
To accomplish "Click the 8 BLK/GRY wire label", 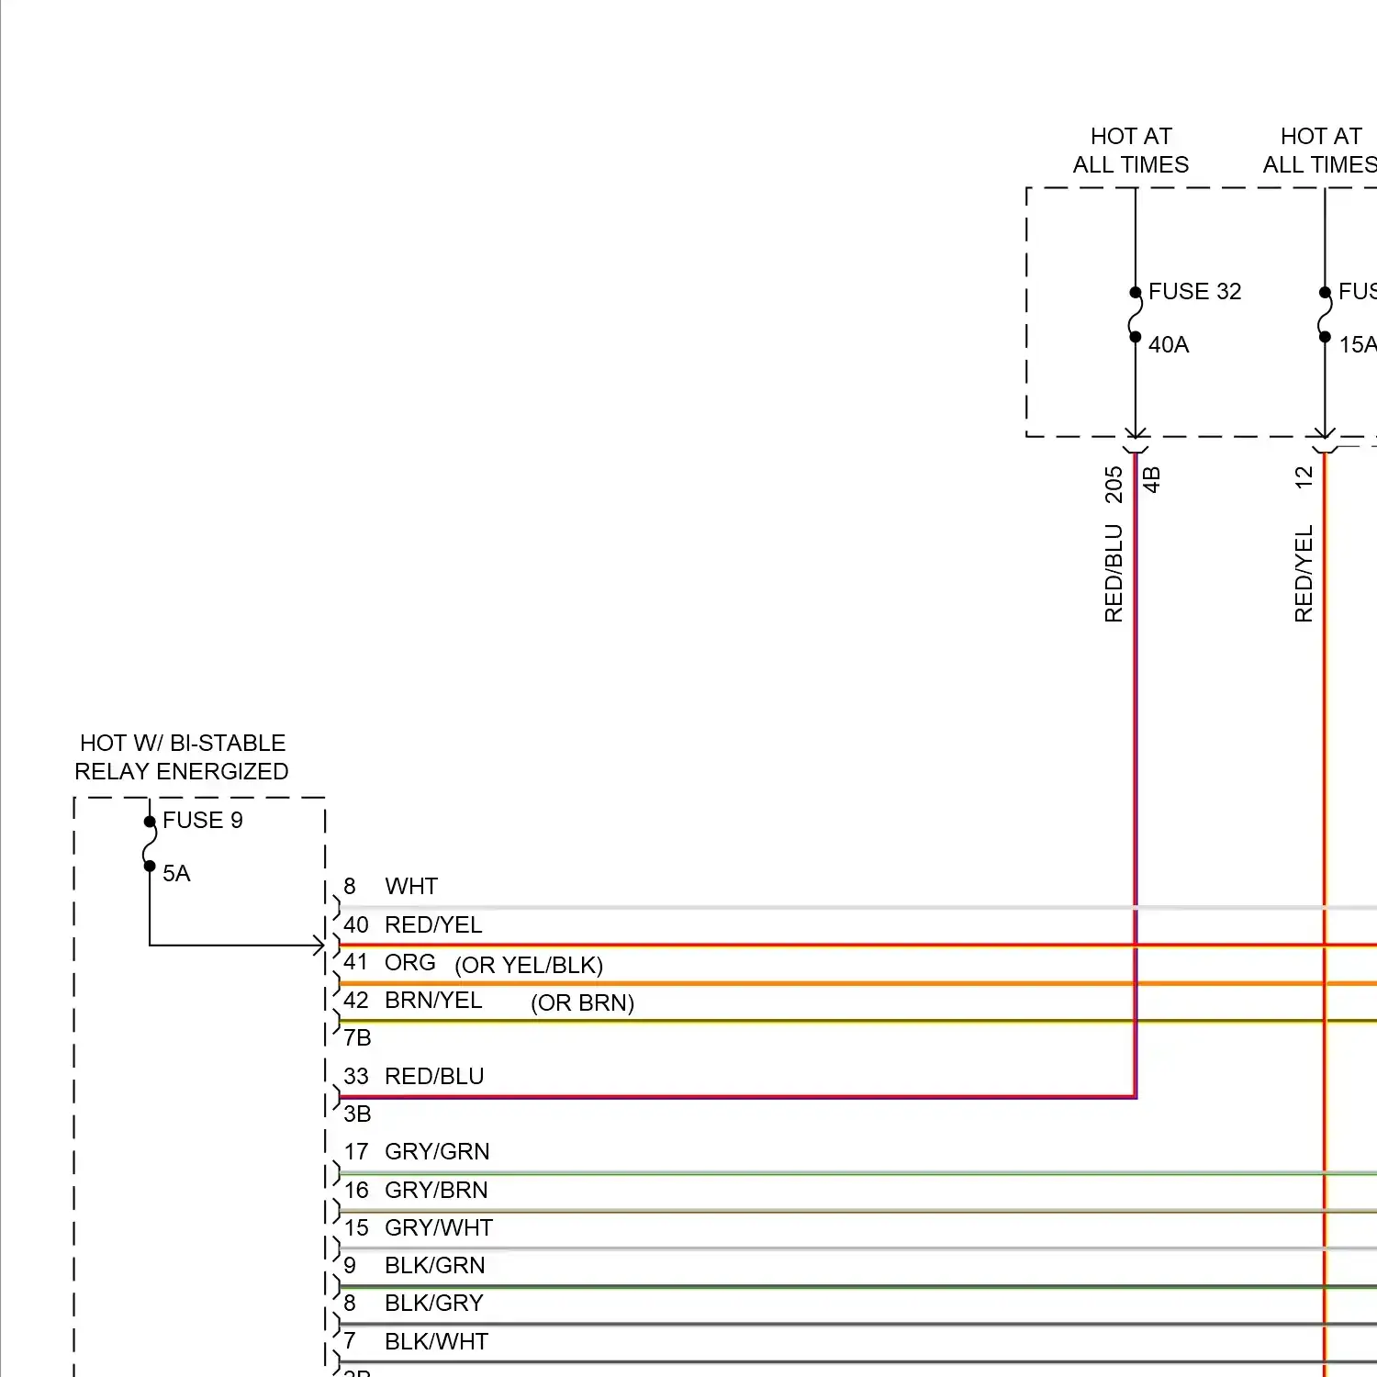I will [x=413, y=1303].
